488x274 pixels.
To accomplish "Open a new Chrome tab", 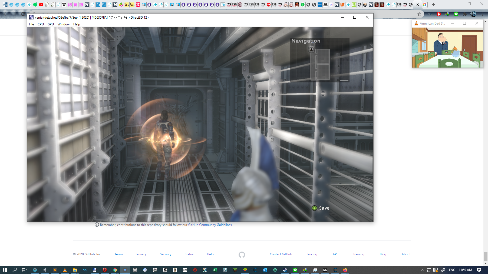I will click(x=434, y=5).
